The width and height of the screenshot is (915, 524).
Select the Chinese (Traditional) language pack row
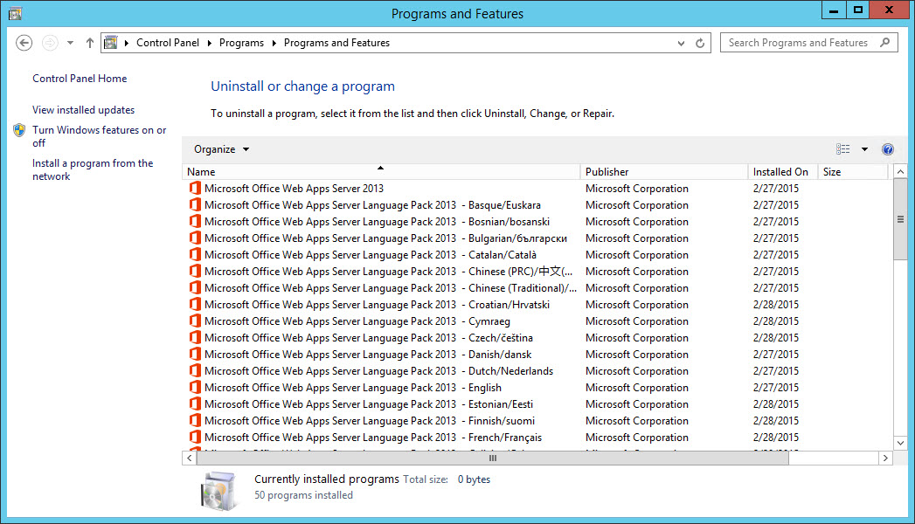click(537, 288)
